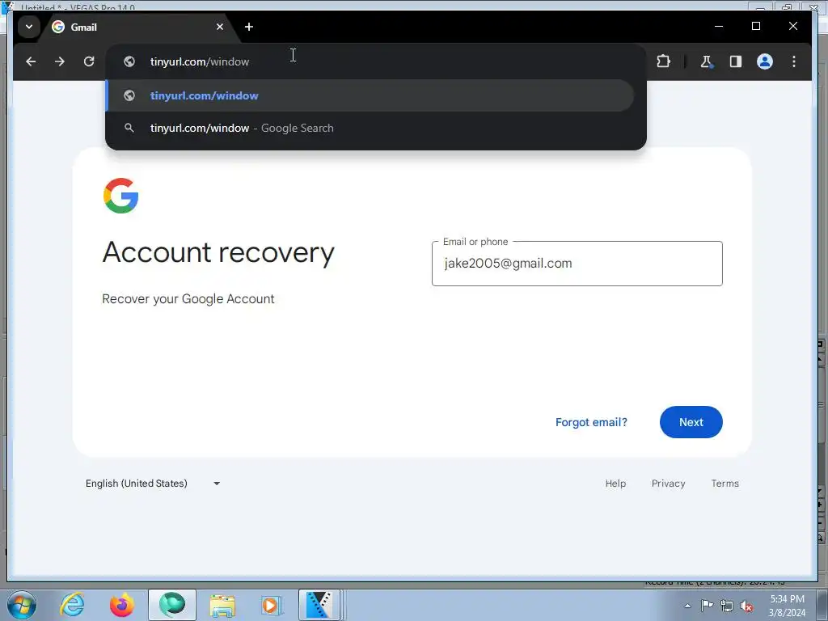Open the Extensions puzzle icon
The height and width of the screenshot is (621, 828).
click(663, 61)
